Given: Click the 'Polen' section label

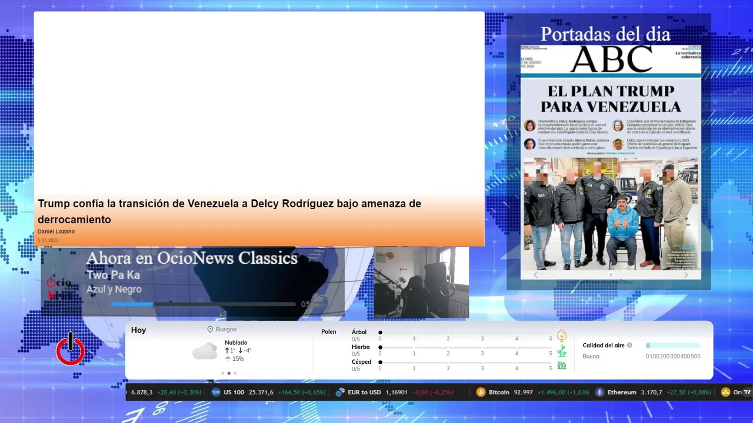Looking at the screenshot, I should (x=329, y=332).
